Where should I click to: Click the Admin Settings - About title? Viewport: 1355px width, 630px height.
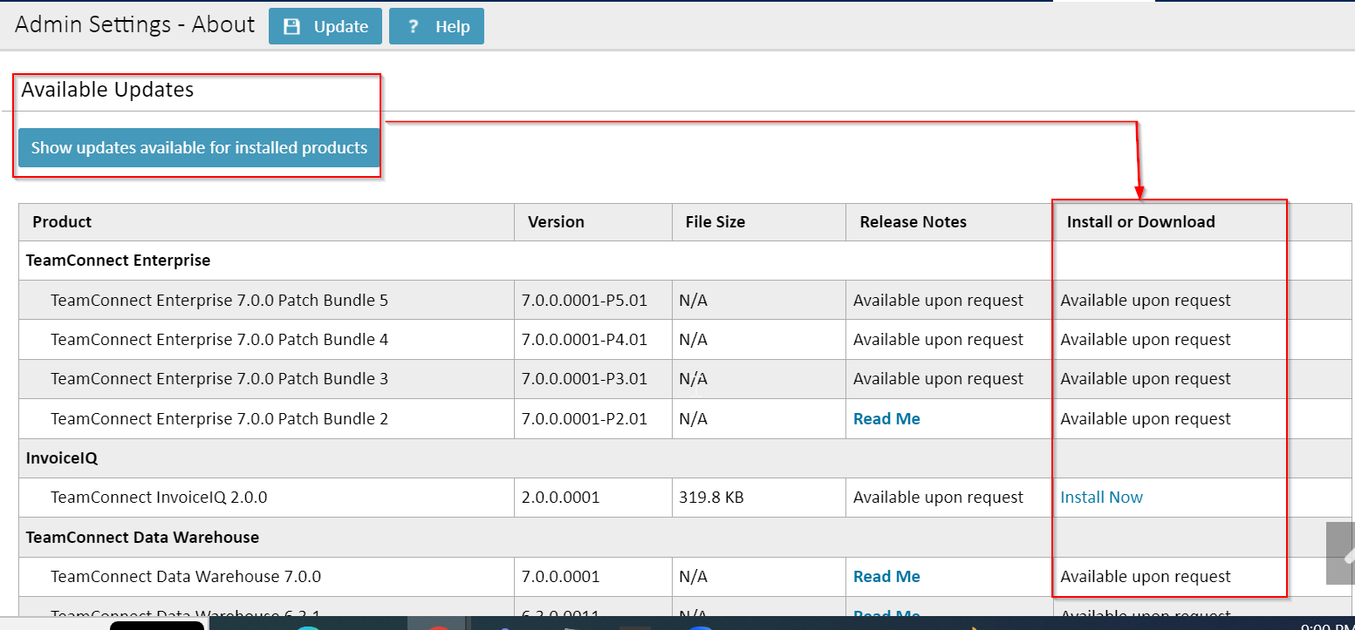click(135, 24)
